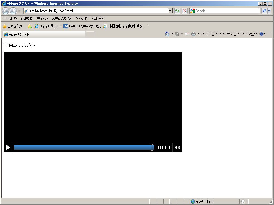Open the 表示(V) menu
The height and width of the screenshot is (205, 274).
click(x=42, y=19)
